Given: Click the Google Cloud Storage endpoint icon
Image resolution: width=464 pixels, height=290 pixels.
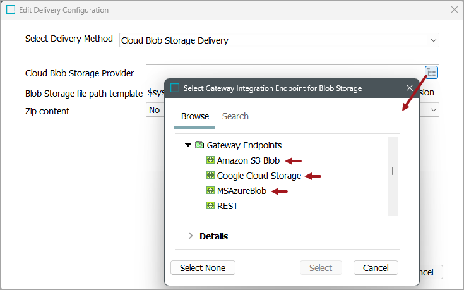Looking at the screenshot, I should (211, 176).
